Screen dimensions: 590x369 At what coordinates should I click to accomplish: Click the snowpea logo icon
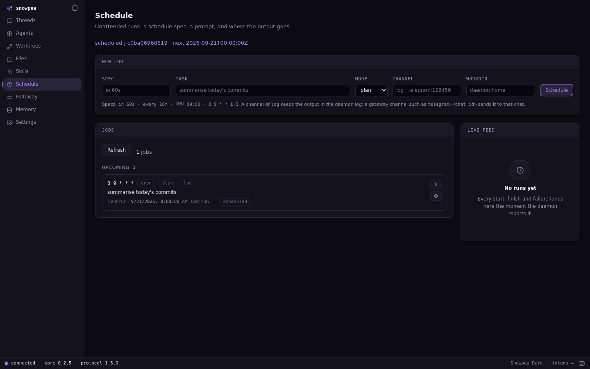click(x=9, y=8)
